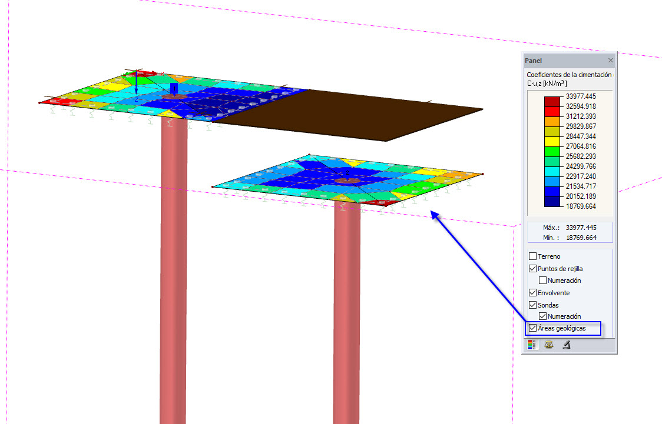
Task: Uncheck the Envolvente option
Action: [x=533, y=292]
